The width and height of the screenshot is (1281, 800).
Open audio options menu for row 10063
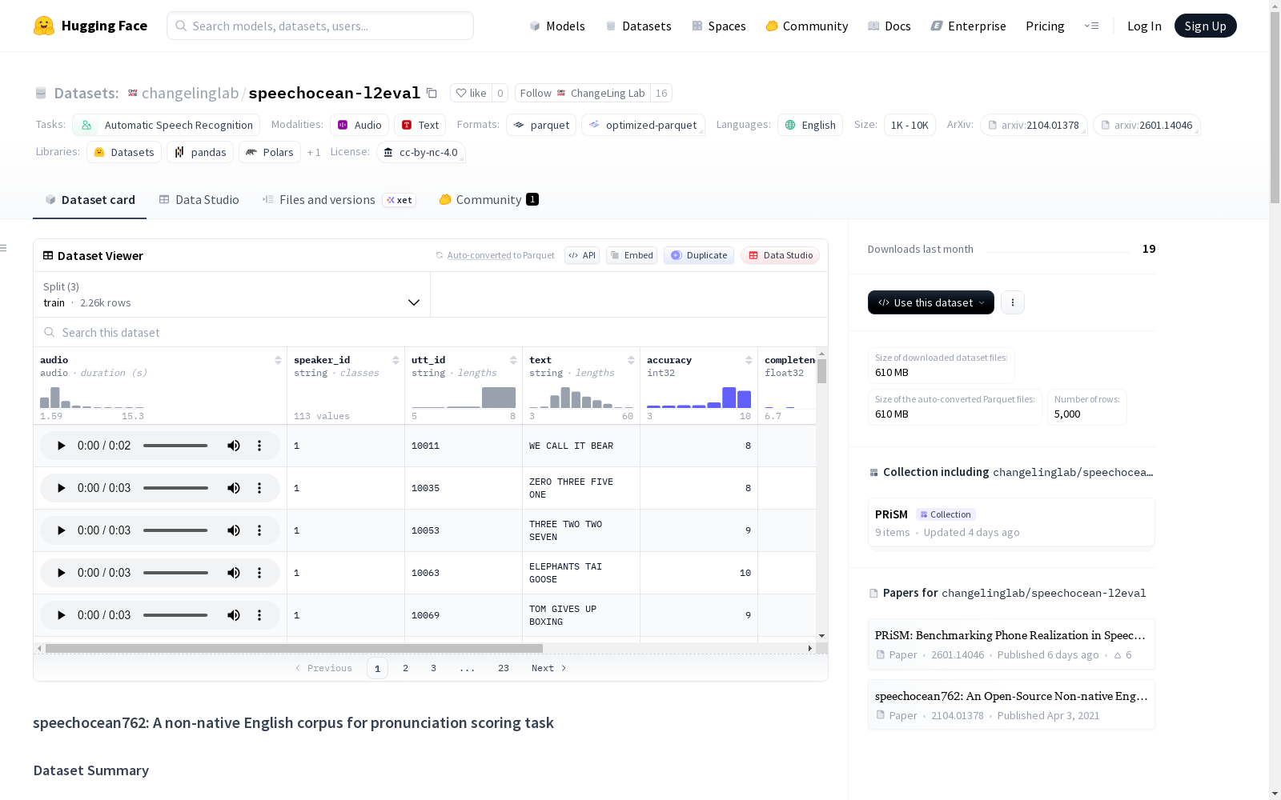pyautogui.click(x=259, y=573)
